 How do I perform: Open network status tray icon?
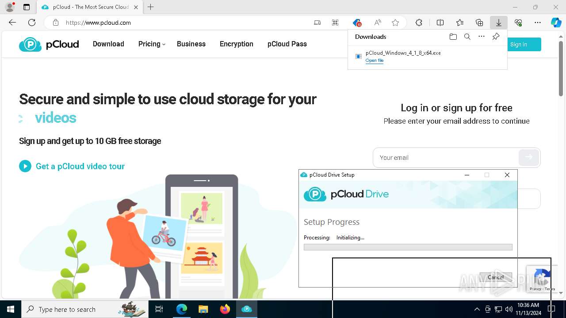tap(498, 309)
